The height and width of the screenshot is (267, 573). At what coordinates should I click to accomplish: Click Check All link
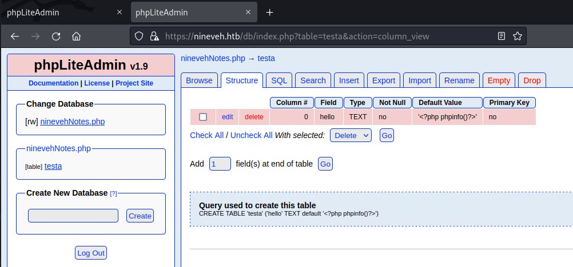(x=206, y=135)
